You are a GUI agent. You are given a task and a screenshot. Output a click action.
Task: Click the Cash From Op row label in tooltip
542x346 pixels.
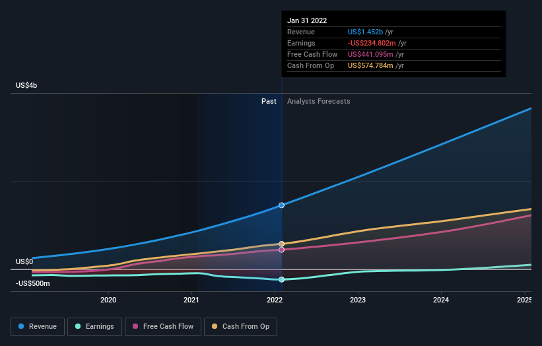coord(310,65)
